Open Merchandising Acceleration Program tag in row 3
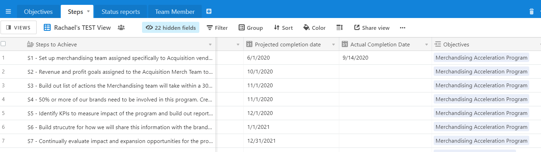Screen dimensions: 541x152 pyautogui.click(x=481, y=86)
